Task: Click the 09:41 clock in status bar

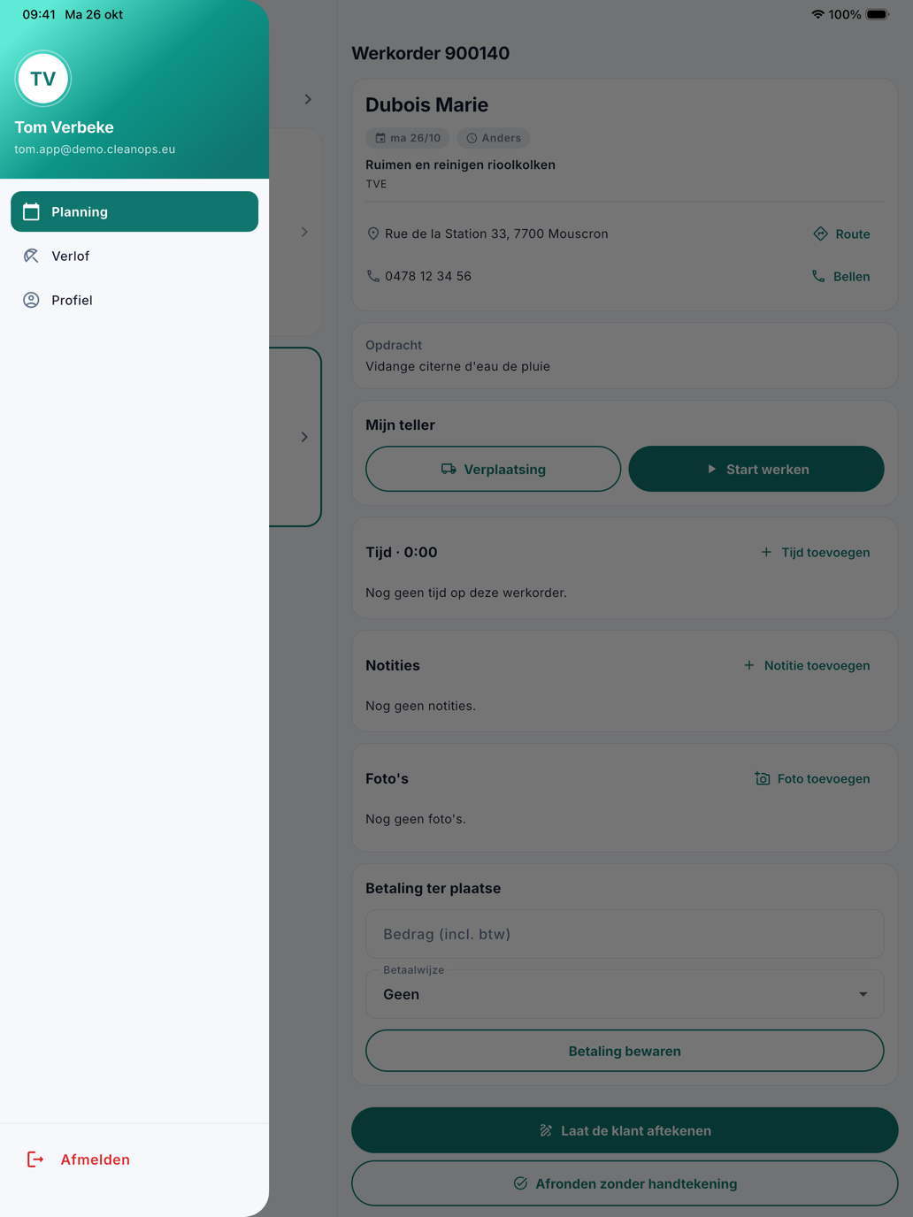Action: [39, 14]
